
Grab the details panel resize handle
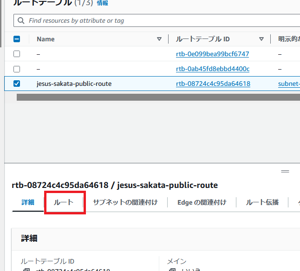285,171
